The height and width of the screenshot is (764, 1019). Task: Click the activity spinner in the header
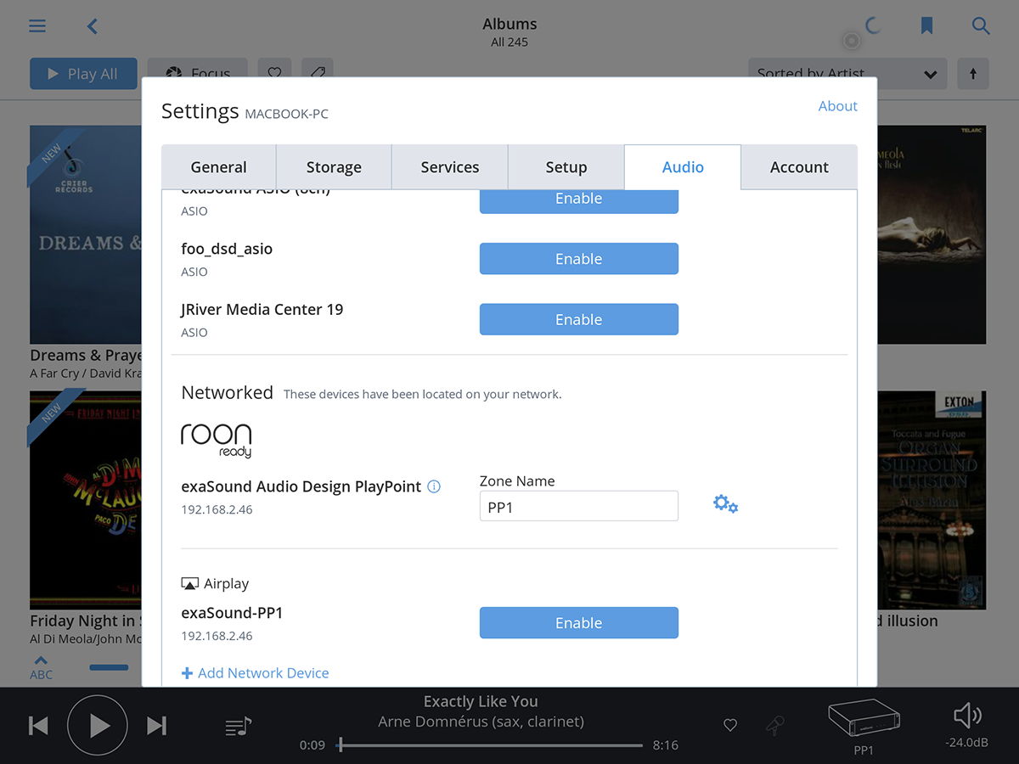[872, 26]
